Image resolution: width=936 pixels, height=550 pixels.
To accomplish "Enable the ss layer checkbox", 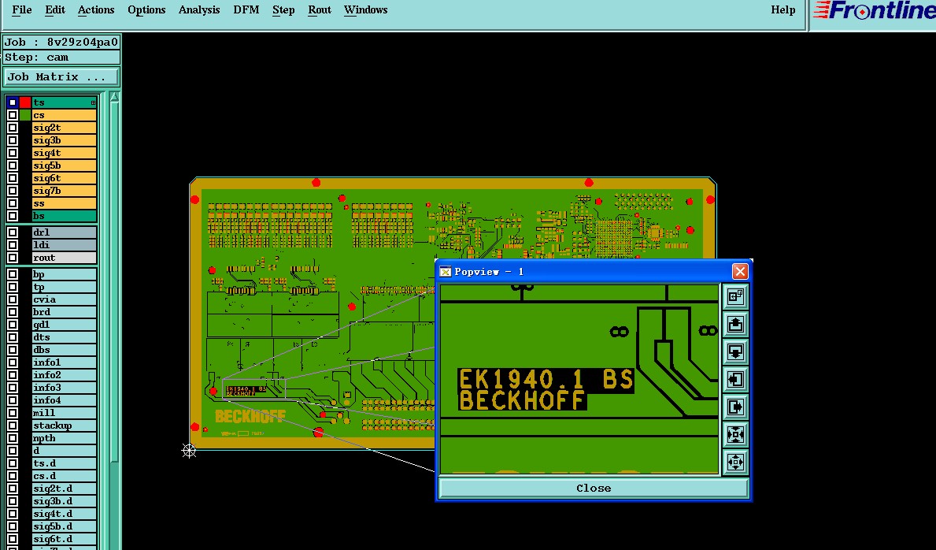I will coord(13,203).
